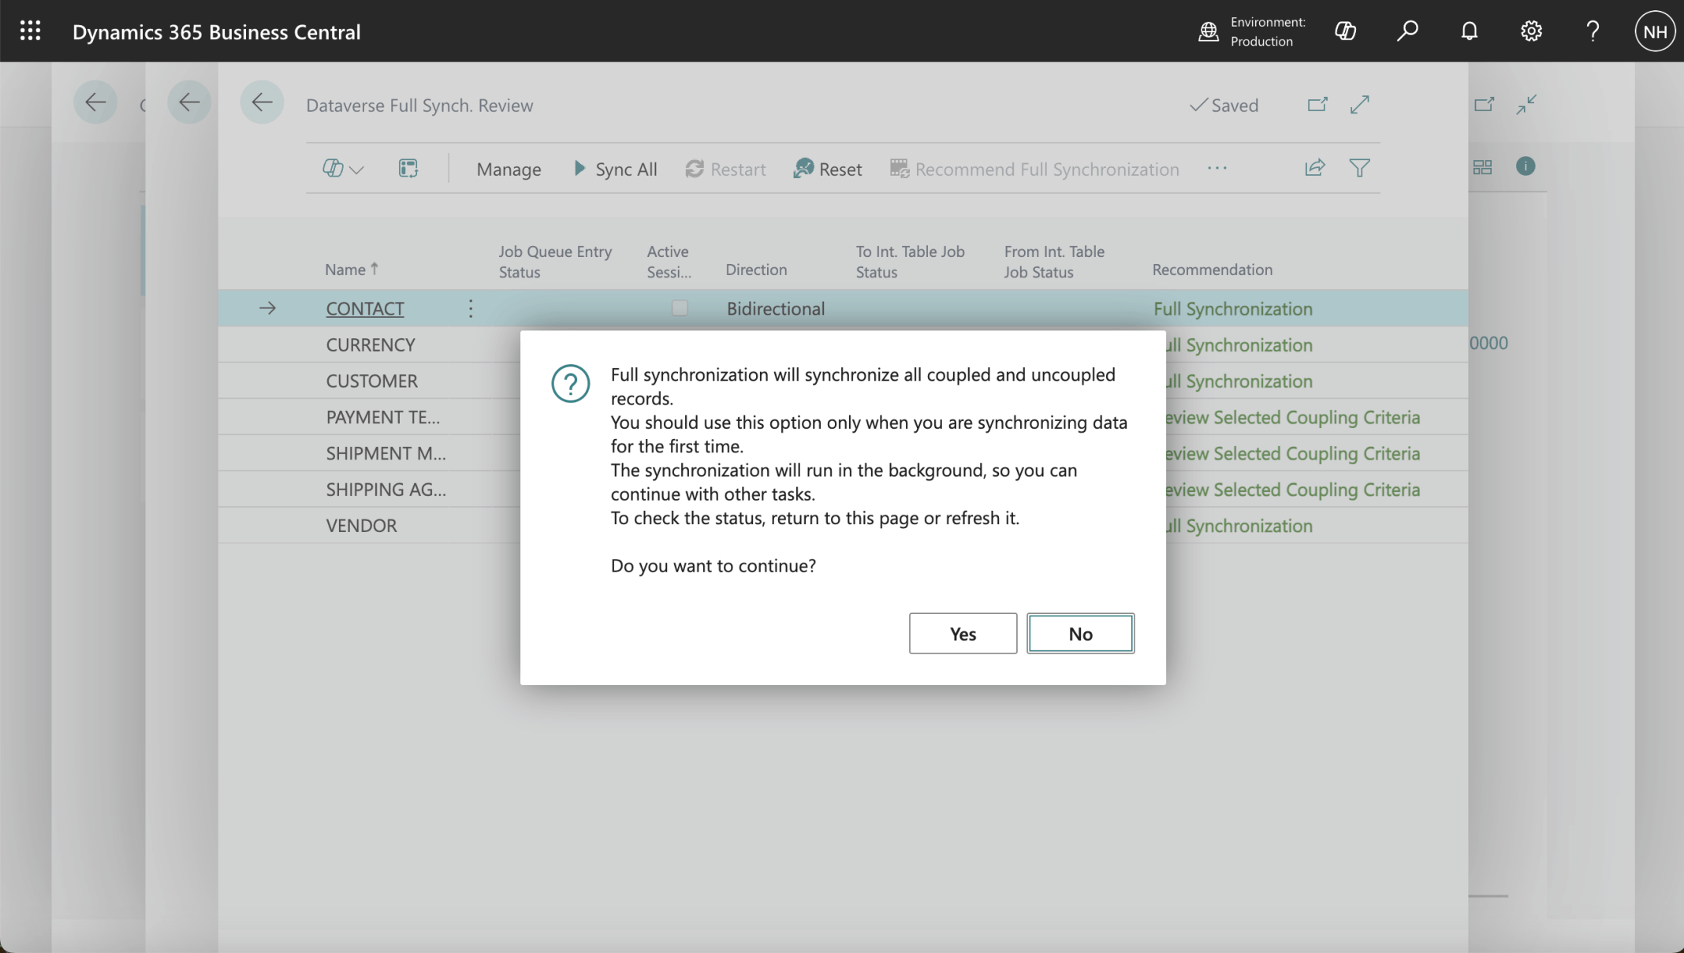This screenshot has width=1684, height=953.
Task: Open the Manage menu
Action: [509, 169]
